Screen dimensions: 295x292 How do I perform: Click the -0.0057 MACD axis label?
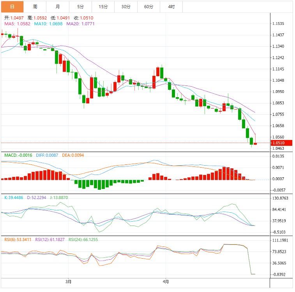(279, 190)
